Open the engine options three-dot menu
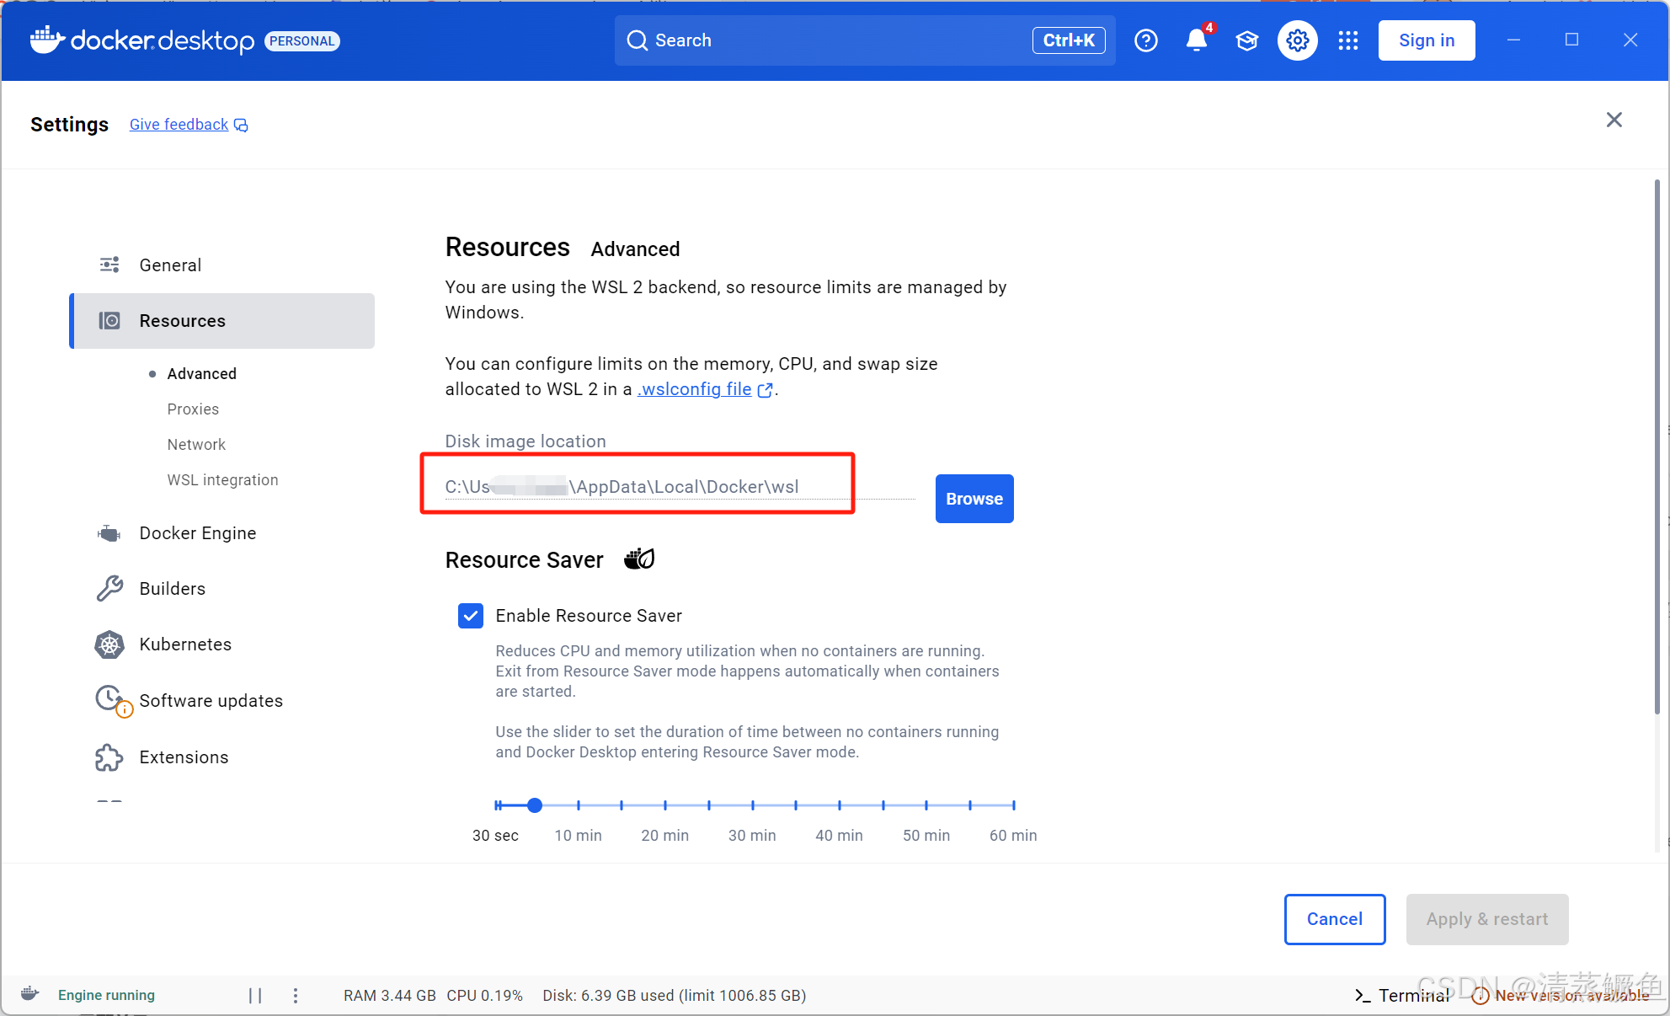Viewport: 1670px width, 1016px height. [296, 995]
